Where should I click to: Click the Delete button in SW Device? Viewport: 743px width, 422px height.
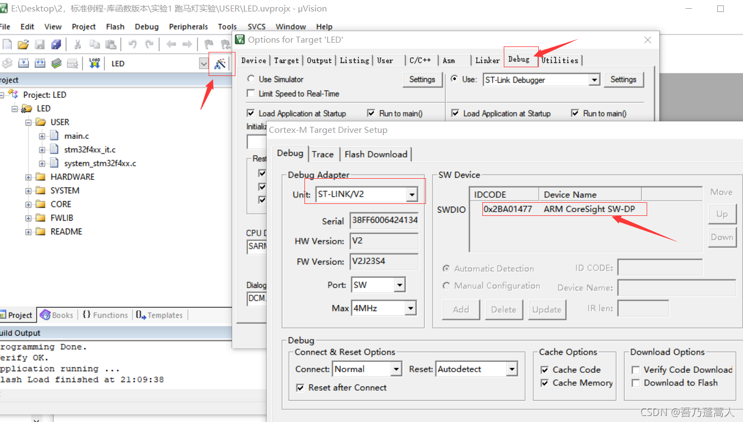pos(504,309)
